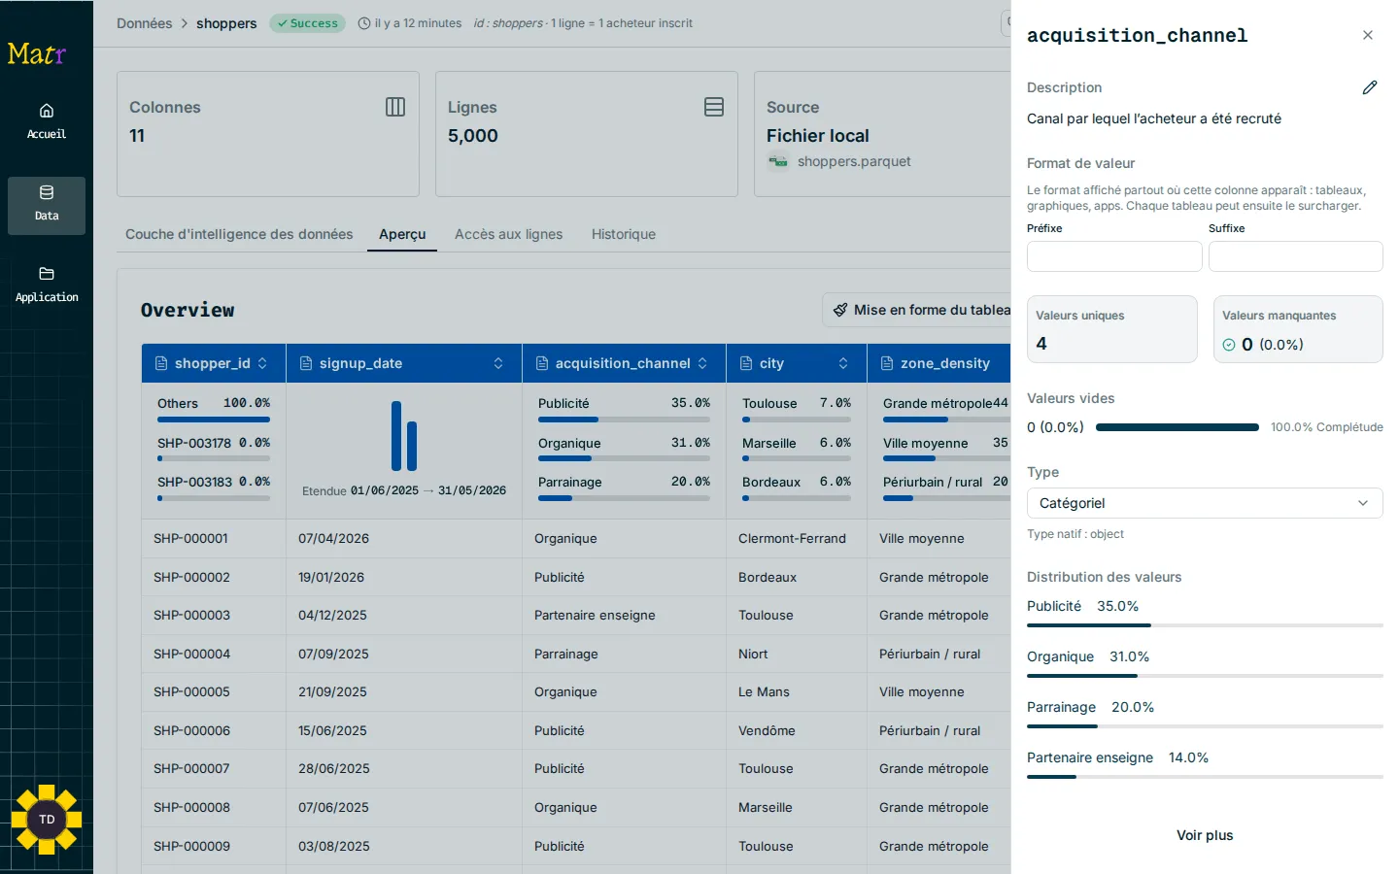Click the Matr logo
Screen dimensions: 1399x874
[x=37, y=53]
